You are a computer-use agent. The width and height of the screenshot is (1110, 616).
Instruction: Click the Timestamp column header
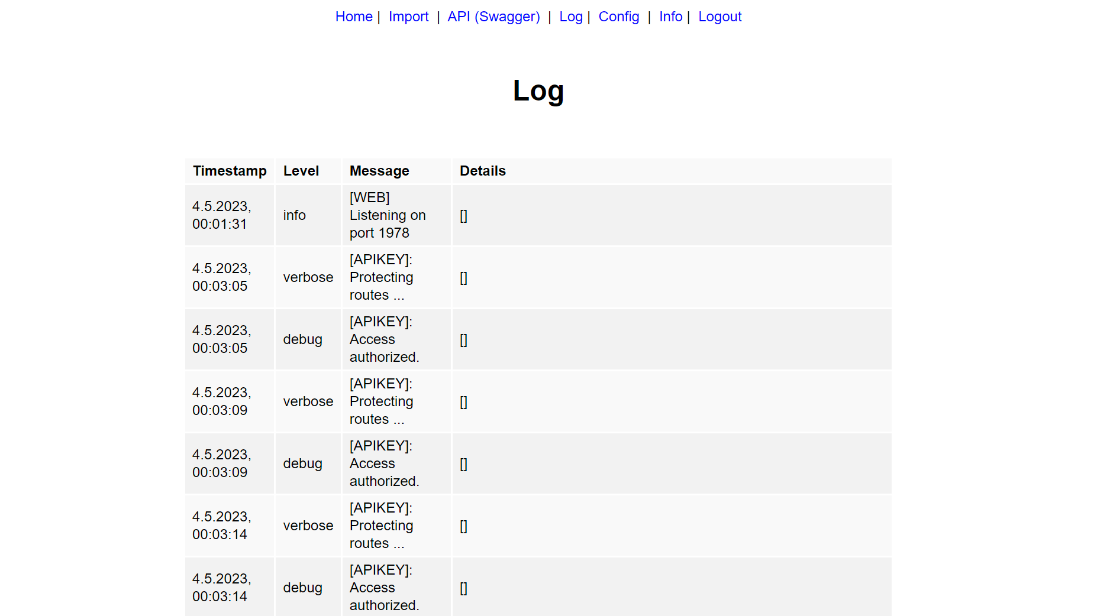point(230,171)
